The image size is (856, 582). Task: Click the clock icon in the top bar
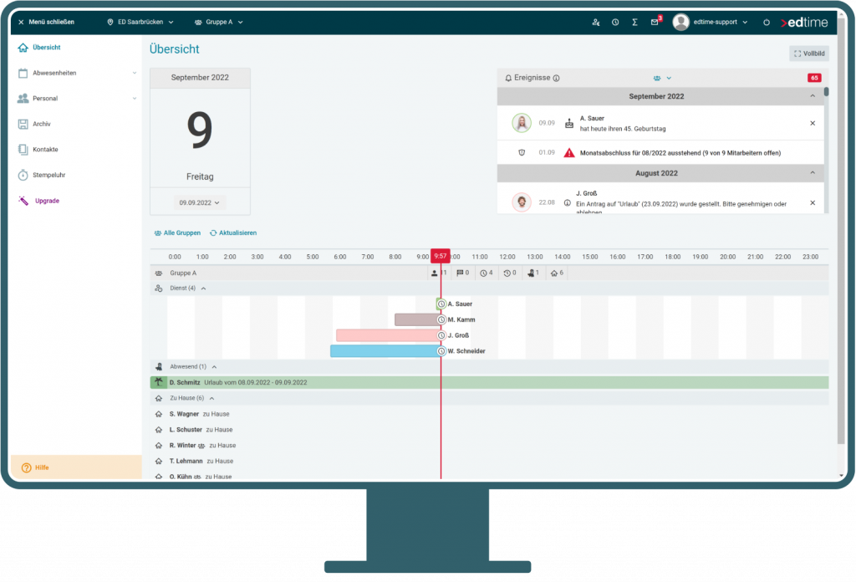coord(615,22)
